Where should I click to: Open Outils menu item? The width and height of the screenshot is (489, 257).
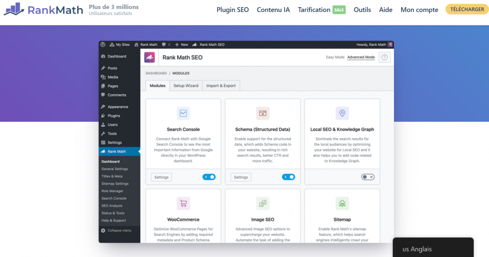click(x=362, y=10)
